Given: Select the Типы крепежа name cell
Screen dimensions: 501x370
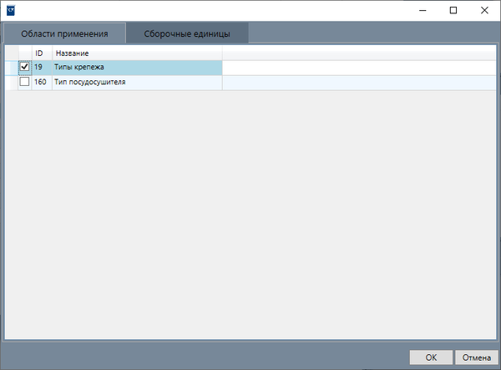Looking at the screenshot, I should click(137, 67).
